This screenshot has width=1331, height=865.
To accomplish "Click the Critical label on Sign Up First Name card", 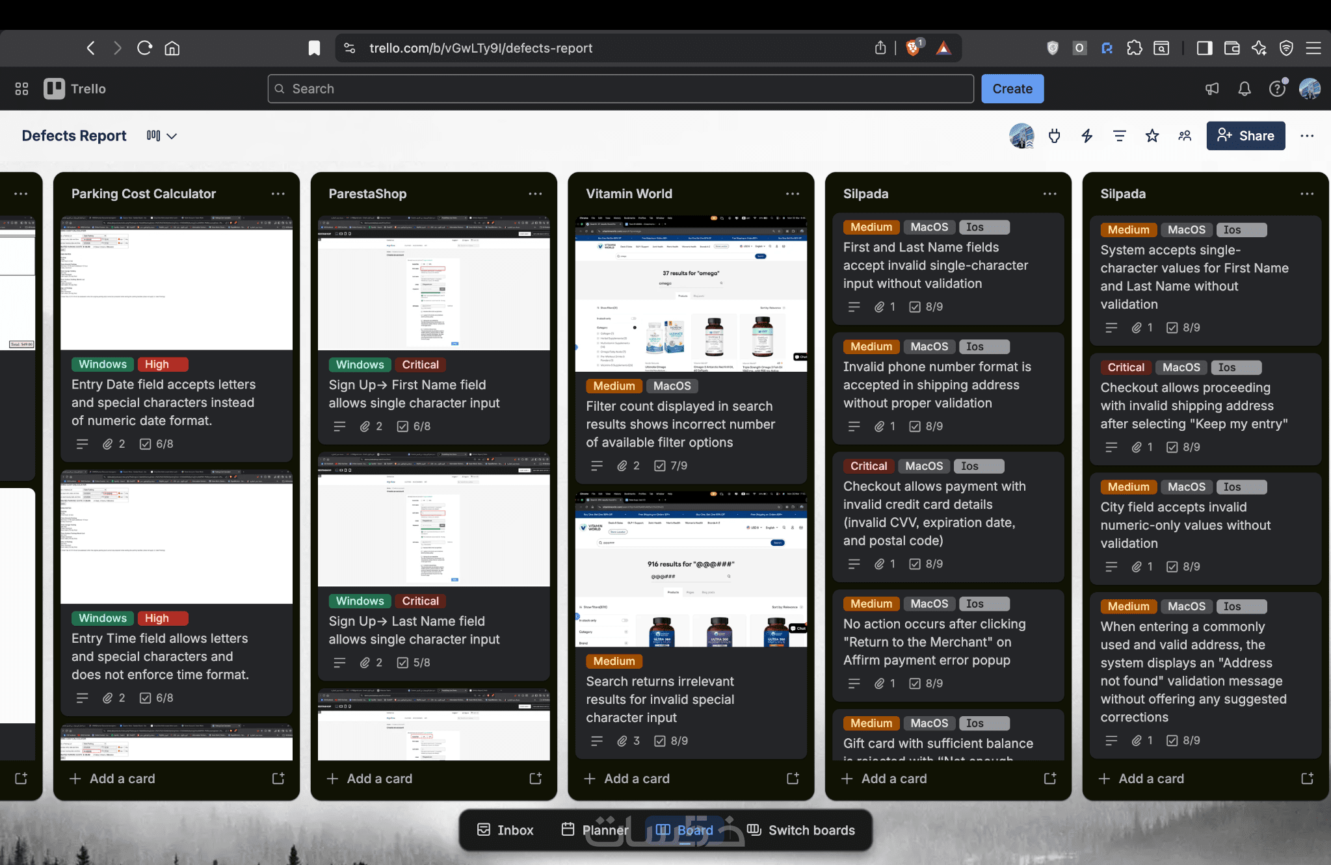I will pyautogui.click(x=420, y=365).
